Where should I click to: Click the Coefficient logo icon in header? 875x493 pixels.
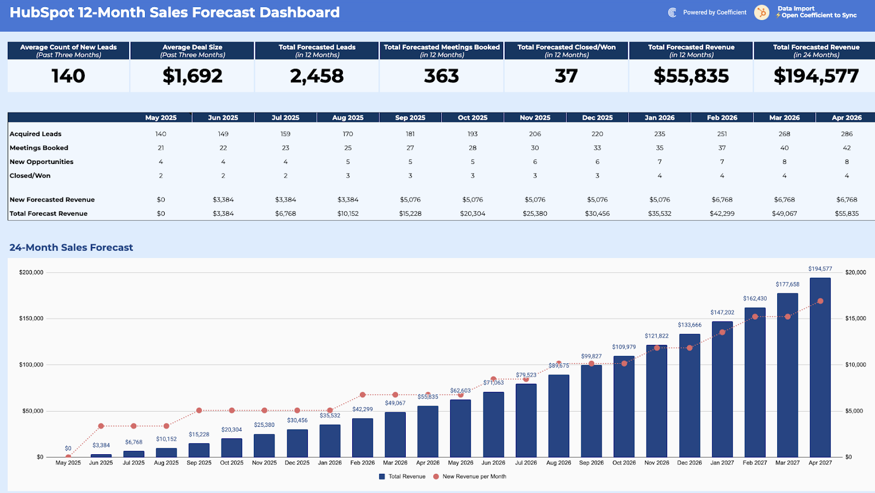672,13
